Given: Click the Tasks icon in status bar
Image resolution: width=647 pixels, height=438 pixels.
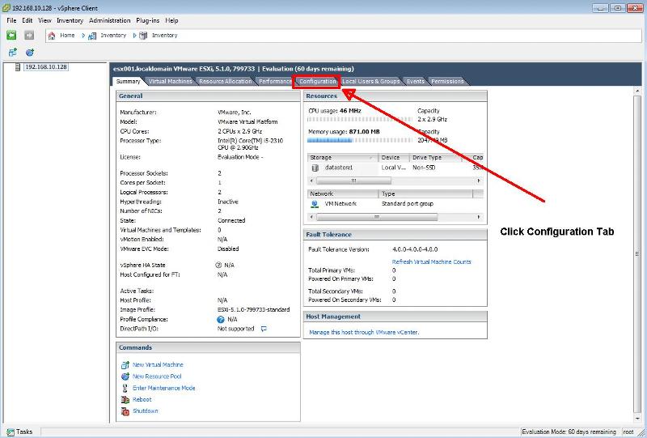Looking at the screenshot, I should (x=11, y=432).
